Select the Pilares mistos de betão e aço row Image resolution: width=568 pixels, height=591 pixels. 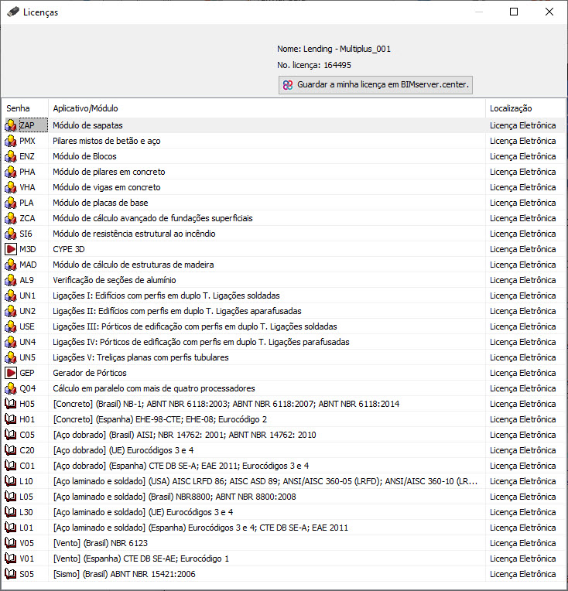tap(284, 141)
